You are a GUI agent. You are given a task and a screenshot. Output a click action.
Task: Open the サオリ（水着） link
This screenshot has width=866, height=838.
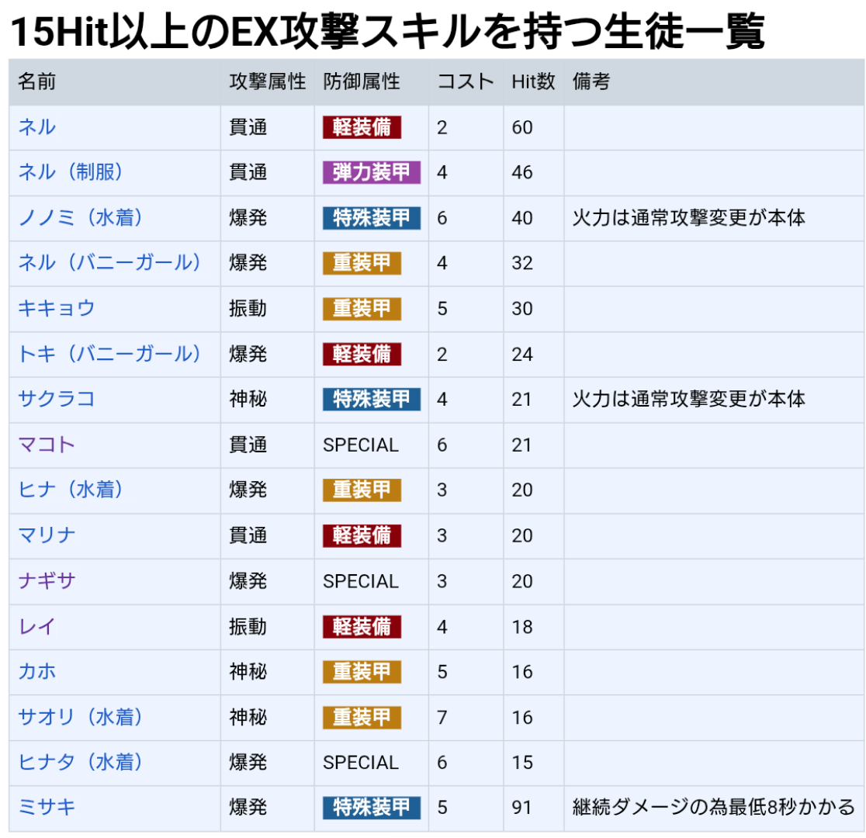(81, 718)
